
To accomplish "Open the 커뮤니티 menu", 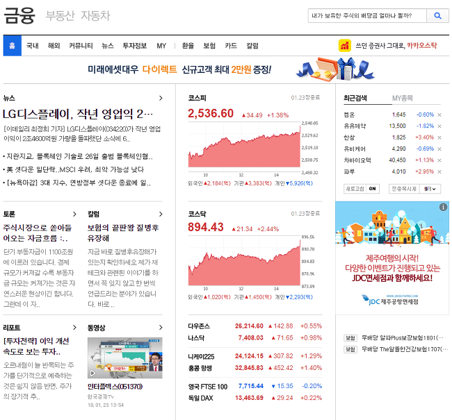I will click(x=81, y=46).
